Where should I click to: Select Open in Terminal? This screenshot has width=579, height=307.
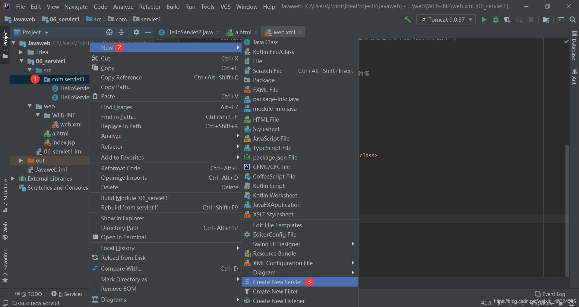pos(166,237)
